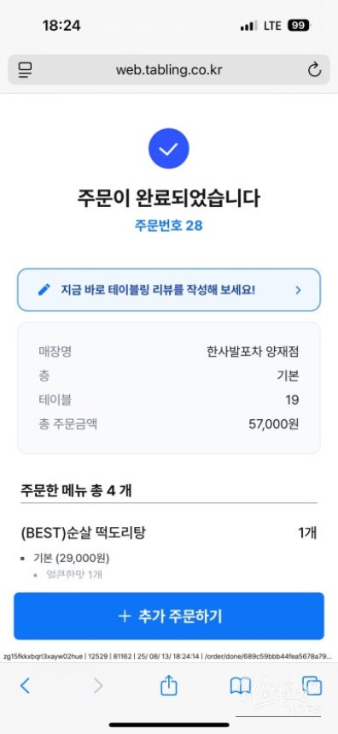The width and height of the screenshot is (338, 734).
Task: Tap the pencil icon in the review banner
Action: 44,290
